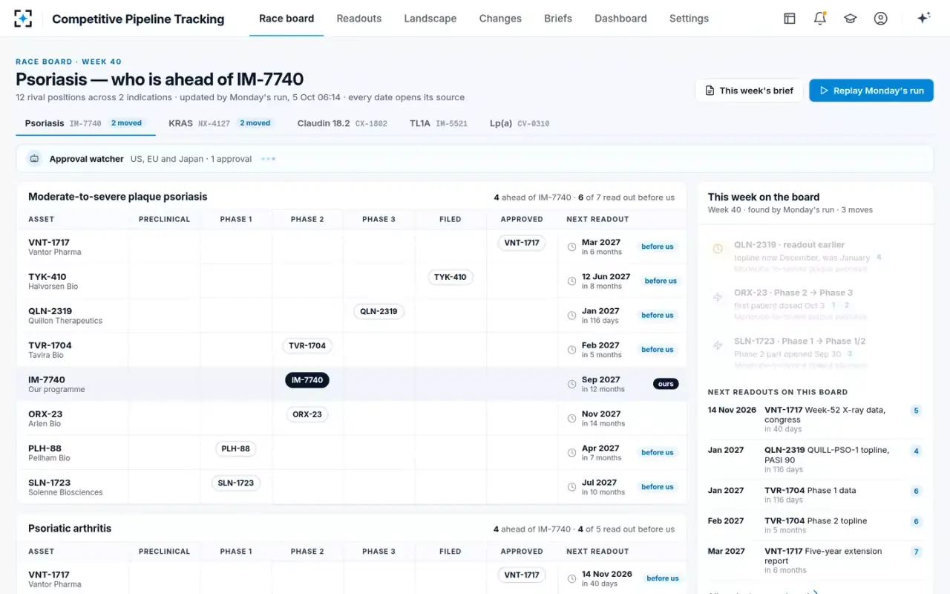Switch to the Readouts tab
950x594 pixels.
coord(358,19)
